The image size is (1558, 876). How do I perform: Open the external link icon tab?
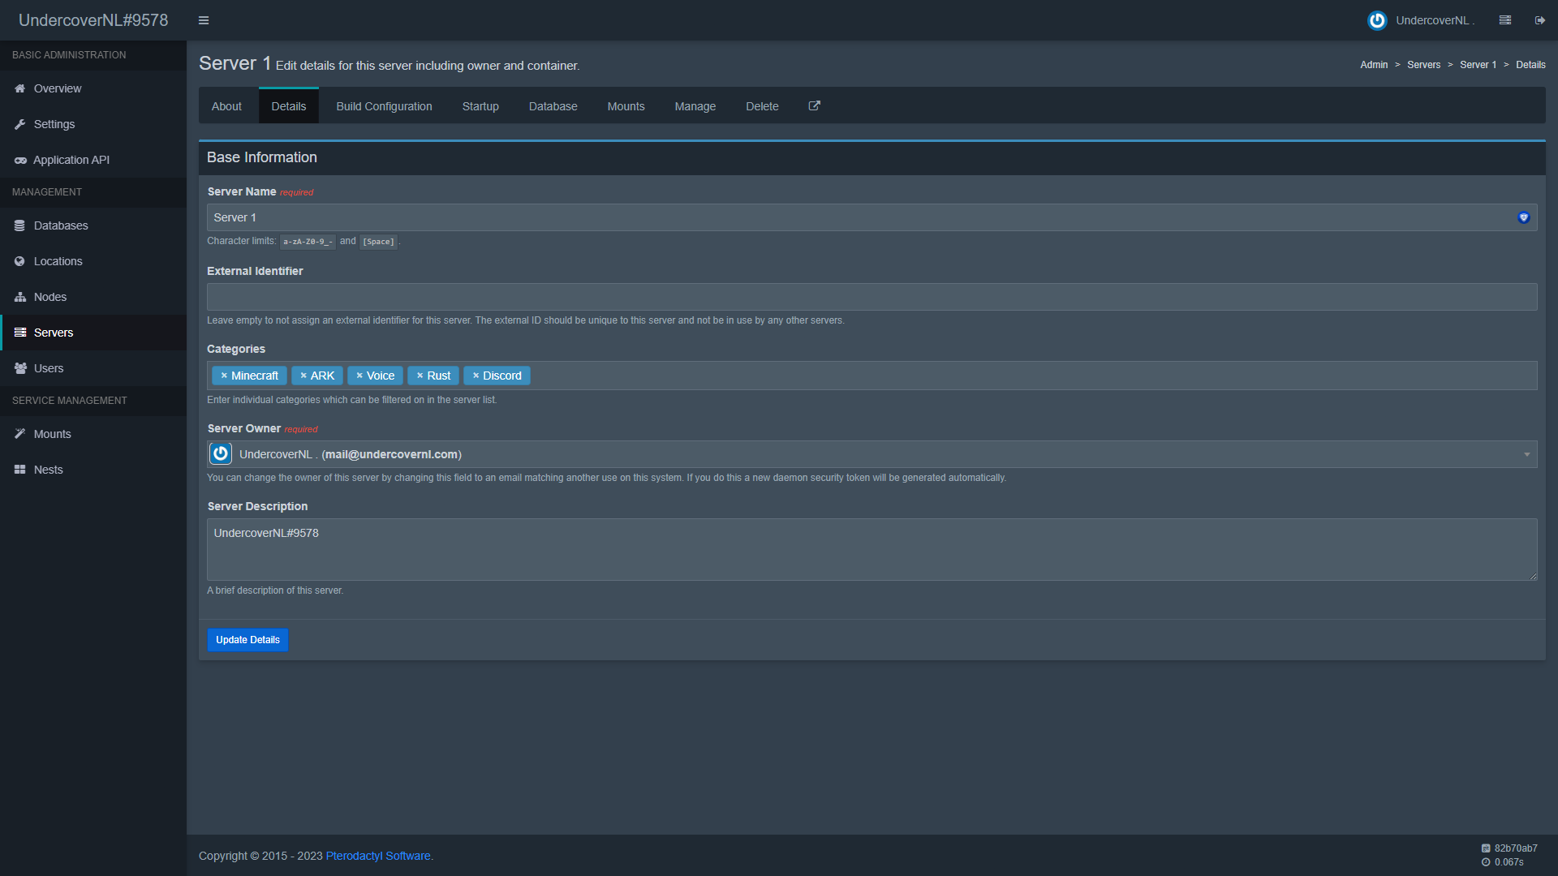(x=814, y=106)
